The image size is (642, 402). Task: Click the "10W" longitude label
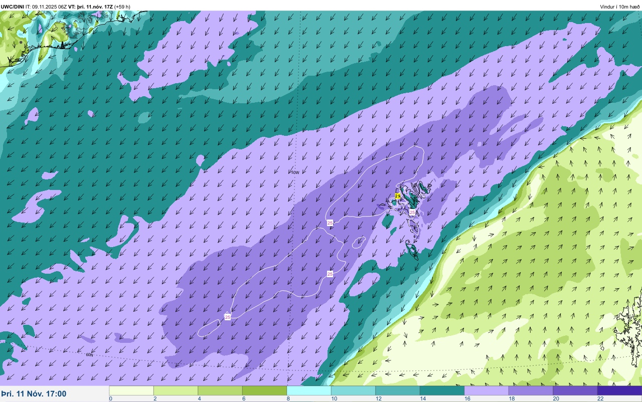coord(295,172)
